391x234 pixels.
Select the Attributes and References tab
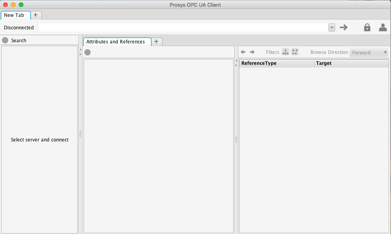[117, 42]
